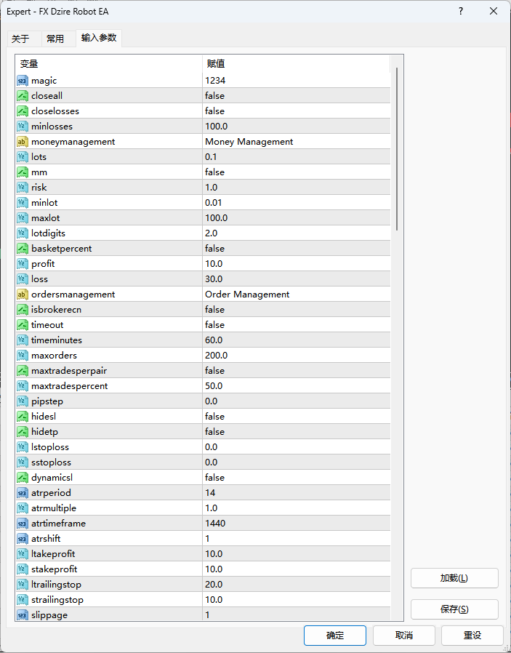The width and height of the screenshot is (511, 653).
Task: Click the boolean icon beside closeall
Action: click(22, 96)
